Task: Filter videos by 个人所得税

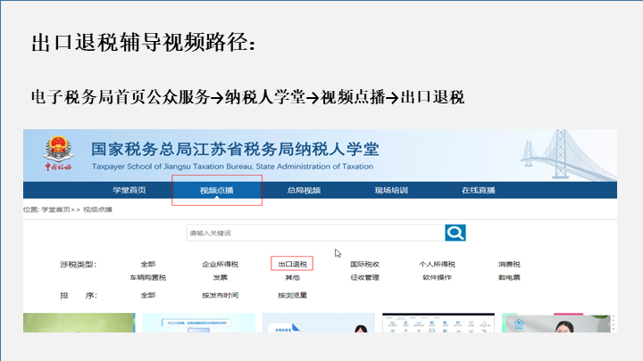Action: (437, 265)
